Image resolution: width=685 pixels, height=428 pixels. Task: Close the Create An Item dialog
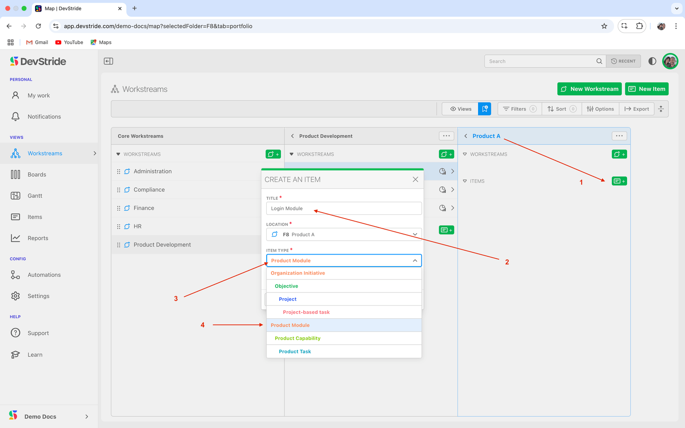415,179
